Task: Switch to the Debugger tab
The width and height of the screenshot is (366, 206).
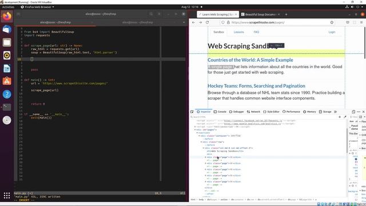Action: pos(236,112)
